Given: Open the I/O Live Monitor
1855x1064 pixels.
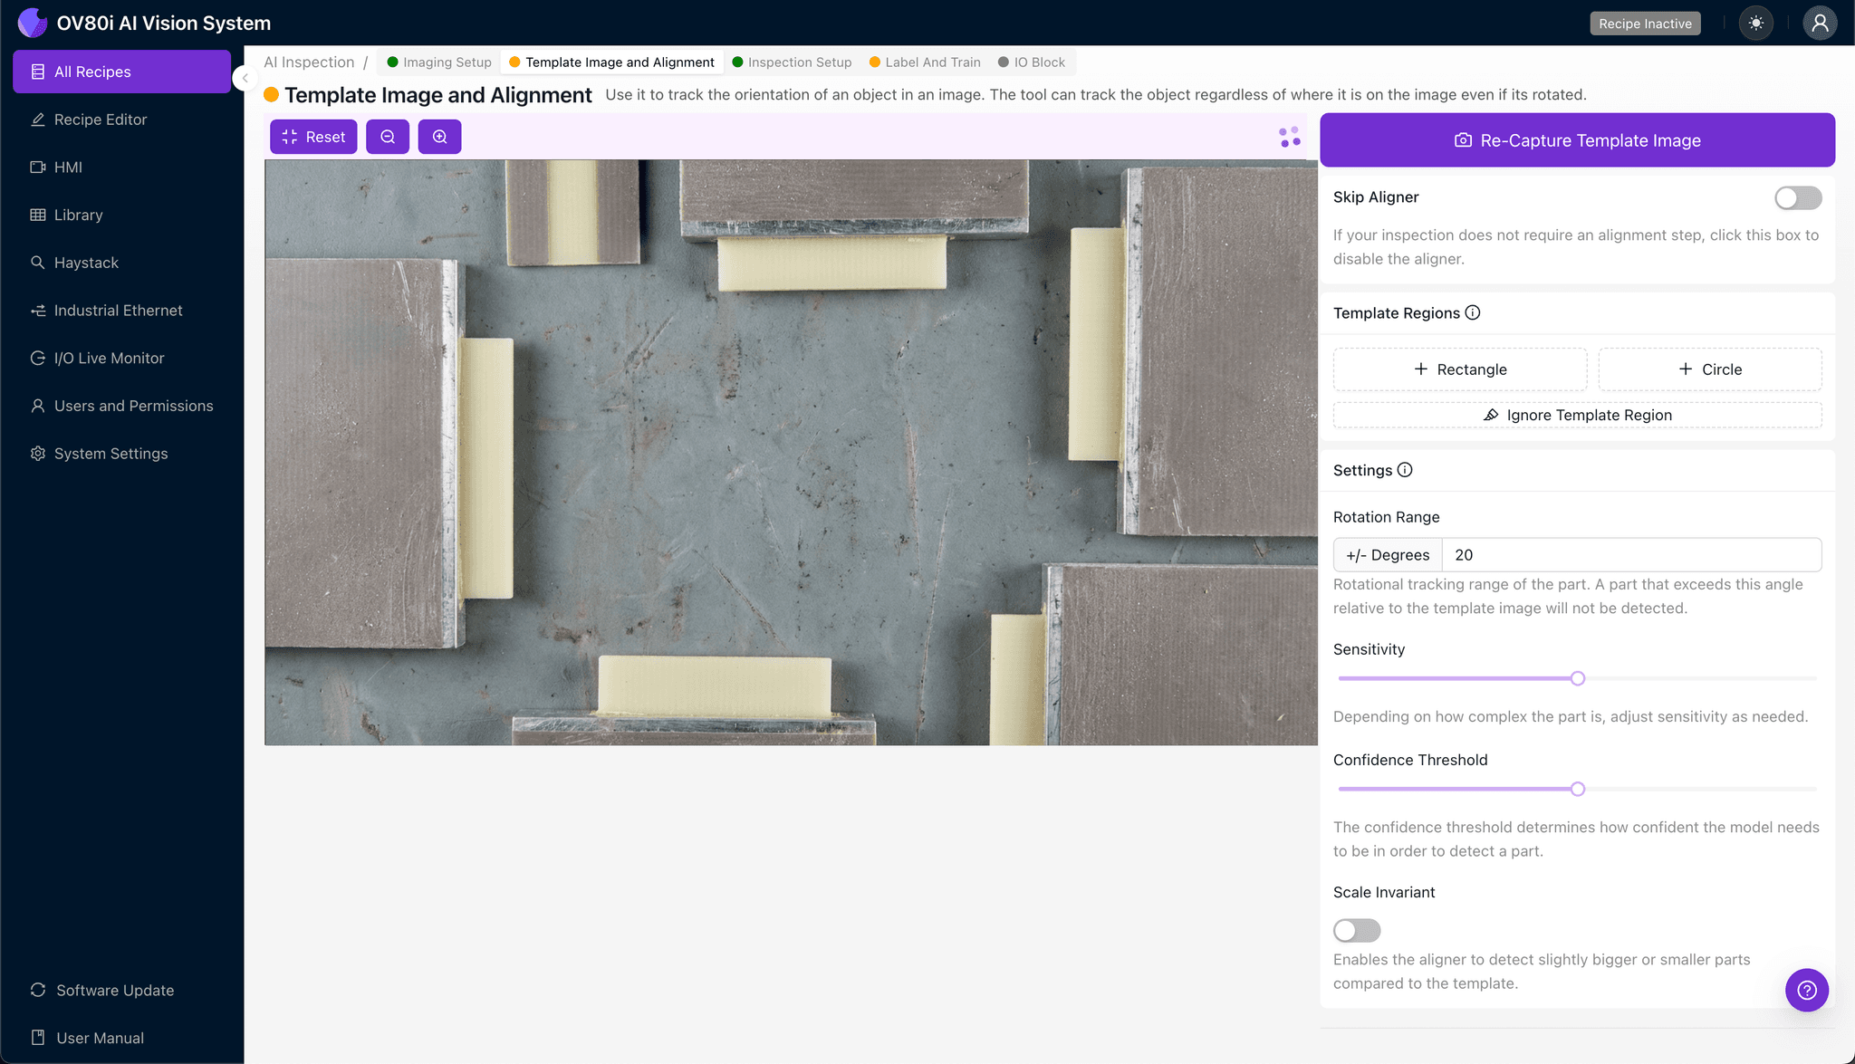Looking at the screenshot, I should pyautogui.click(x=106, y=358).
